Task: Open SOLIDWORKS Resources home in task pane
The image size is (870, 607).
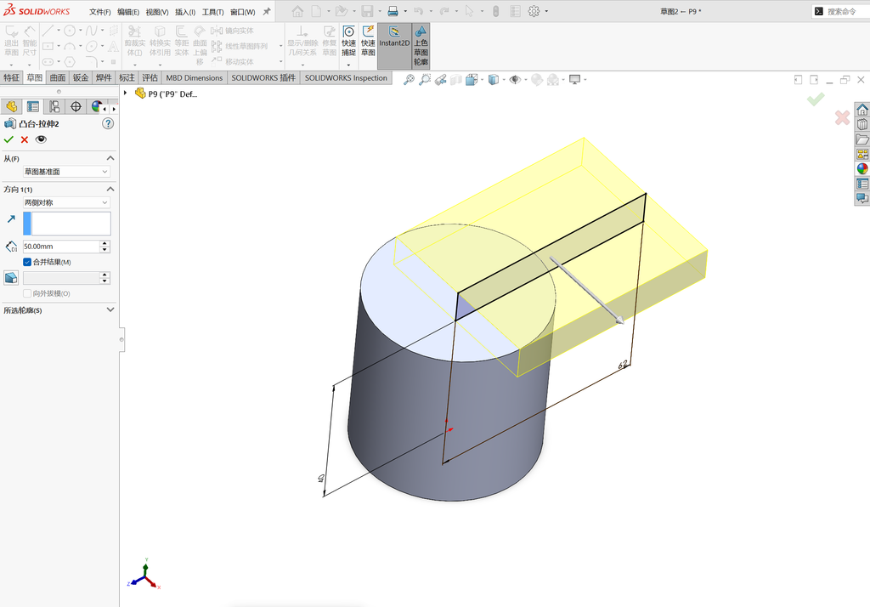Action: 862,109
